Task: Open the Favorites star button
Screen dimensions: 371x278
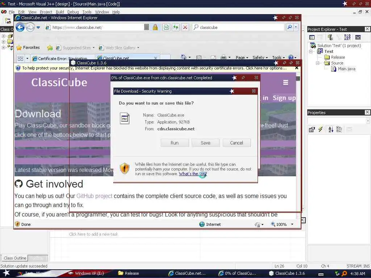Action: pyautogui.click(x=28, y=47)
